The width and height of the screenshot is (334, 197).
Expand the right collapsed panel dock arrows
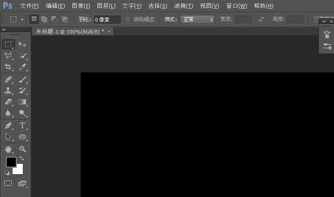coord(324,22)
